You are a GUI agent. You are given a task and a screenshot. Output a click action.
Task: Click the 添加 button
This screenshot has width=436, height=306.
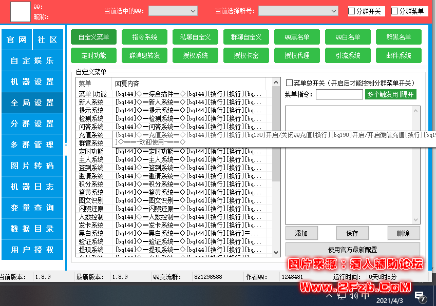tap(301, 233)
